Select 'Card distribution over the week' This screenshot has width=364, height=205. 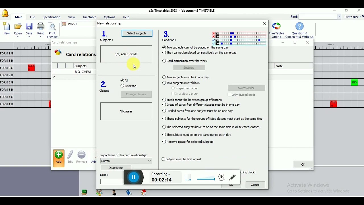click(x=164, y=61)
